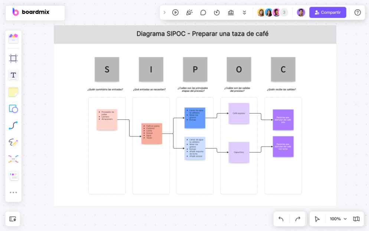Select the C column header box
Viewport: 369px width, 231px height.
coord(283,69)
